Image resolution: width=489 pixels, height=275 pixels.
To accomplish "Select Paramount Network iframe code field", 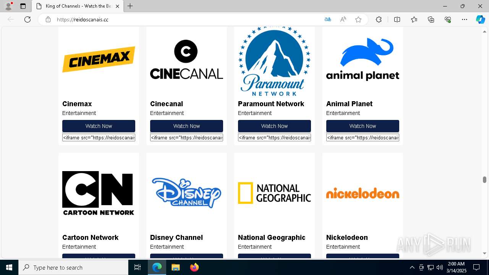I will [x=274, y=137].
